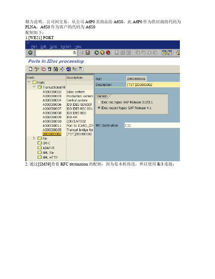Click the 'Sales system' description cell
Viewport: 215px width, 279px height.
coord(76,92)
